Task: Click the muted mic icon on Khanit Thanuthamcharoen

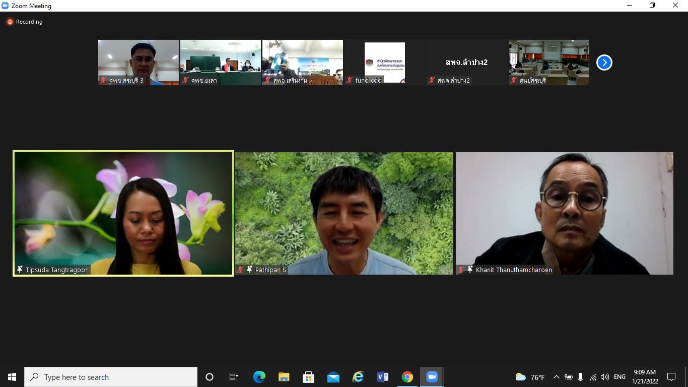Action: click(x=461, y=270)
